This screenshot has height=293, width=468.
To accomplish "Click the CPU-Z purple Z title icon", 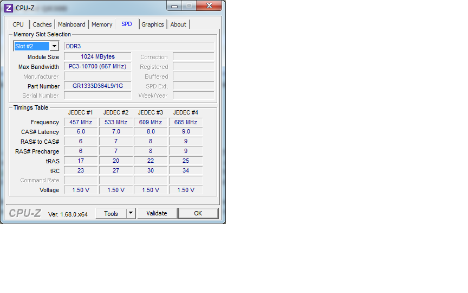I will [x=9, y=8].
